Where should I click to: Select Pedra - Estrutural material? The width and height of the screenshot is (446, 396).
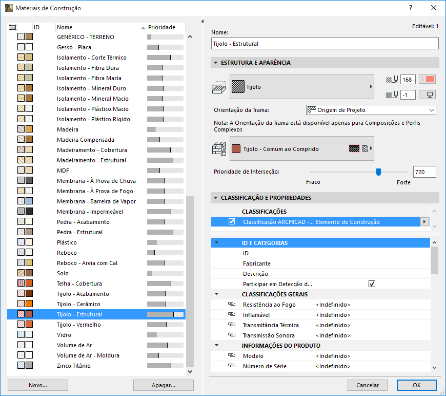click(x=96, y=232)
